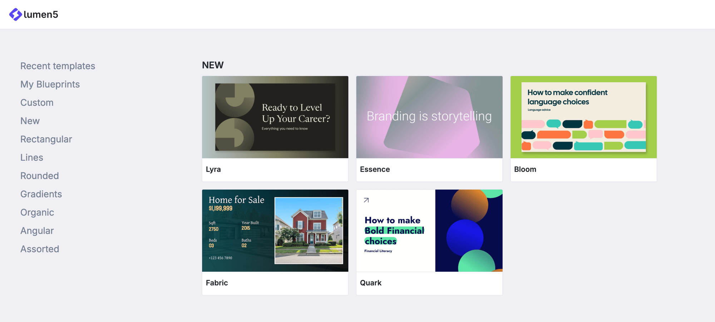This screenshot has height=322, width=715.
Task: Pick the Essence template preview
Action: click(x=429, y=117)
